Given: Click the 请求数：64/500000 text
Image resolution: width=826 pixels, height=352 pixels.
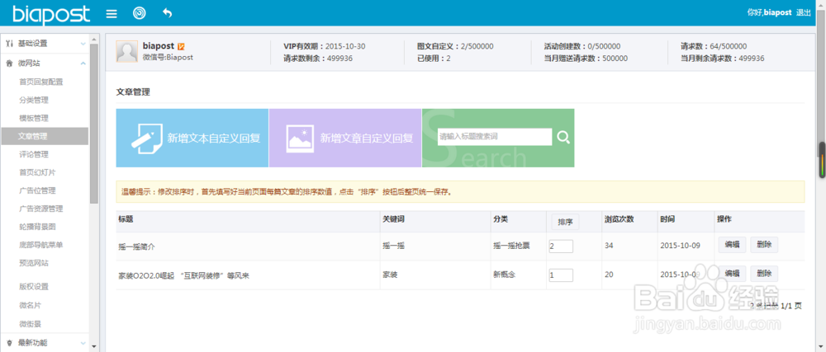Looking at the screenshot, I should [x=714, y=46].
